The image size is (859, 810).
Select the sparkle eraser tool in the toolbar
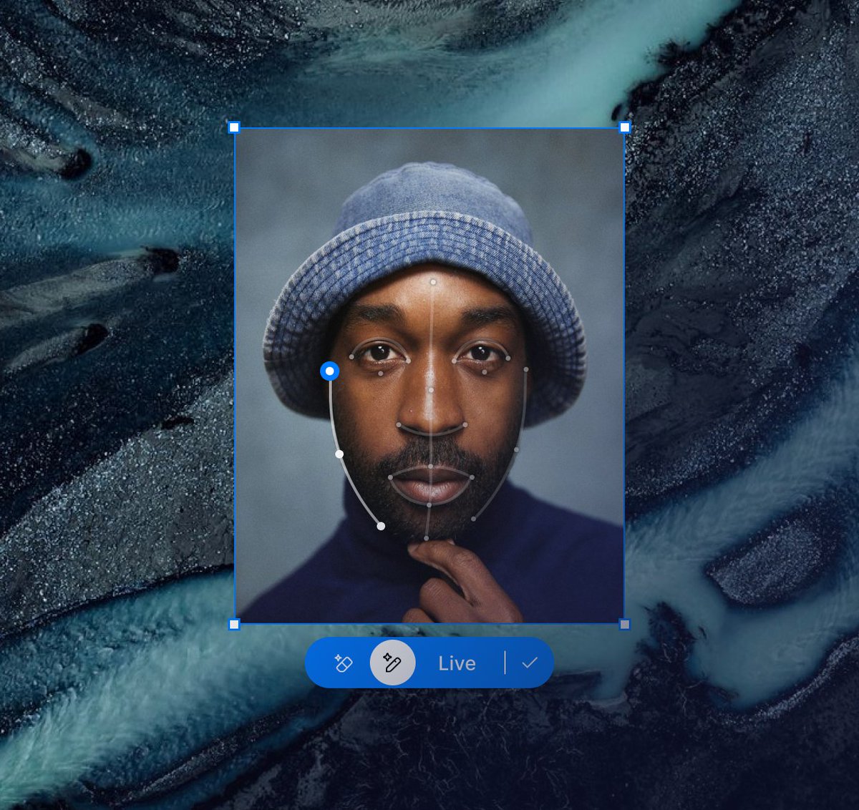[x=343, y=663]
